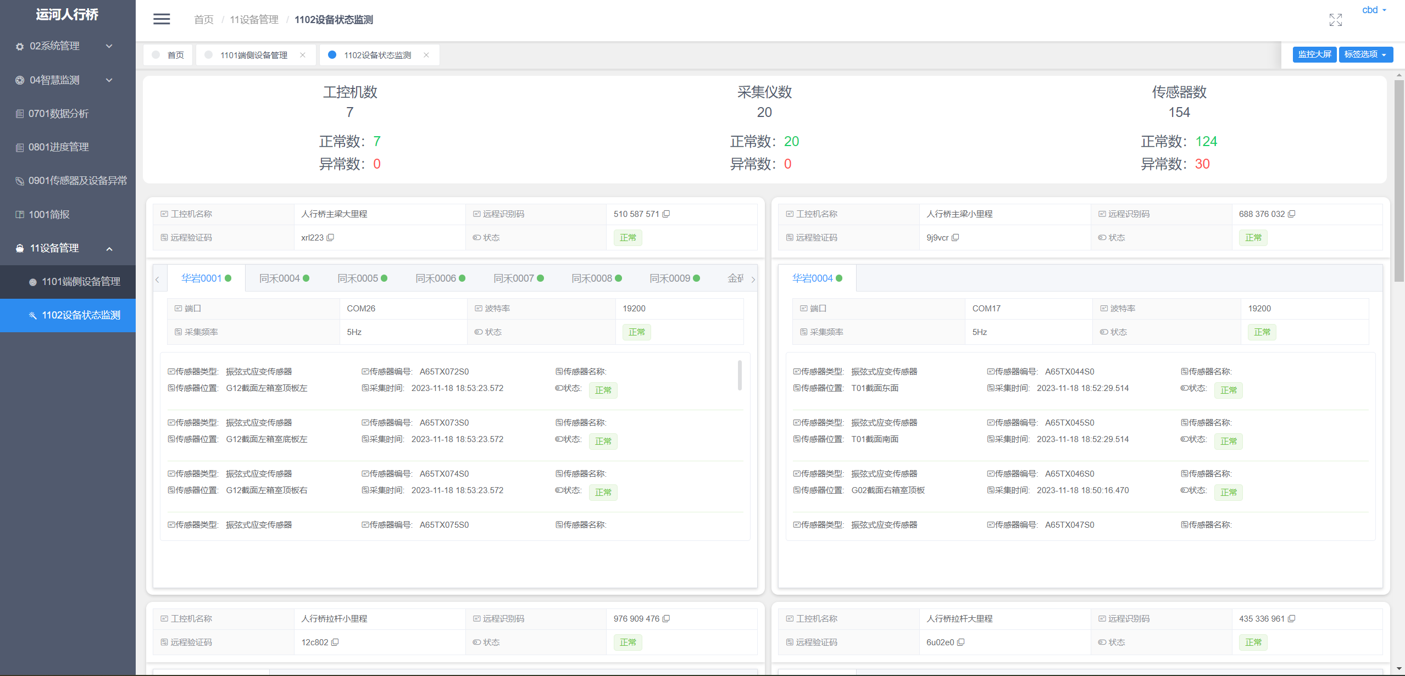
Task: Click the main page vertical scrollbar
Action: 1399,181
